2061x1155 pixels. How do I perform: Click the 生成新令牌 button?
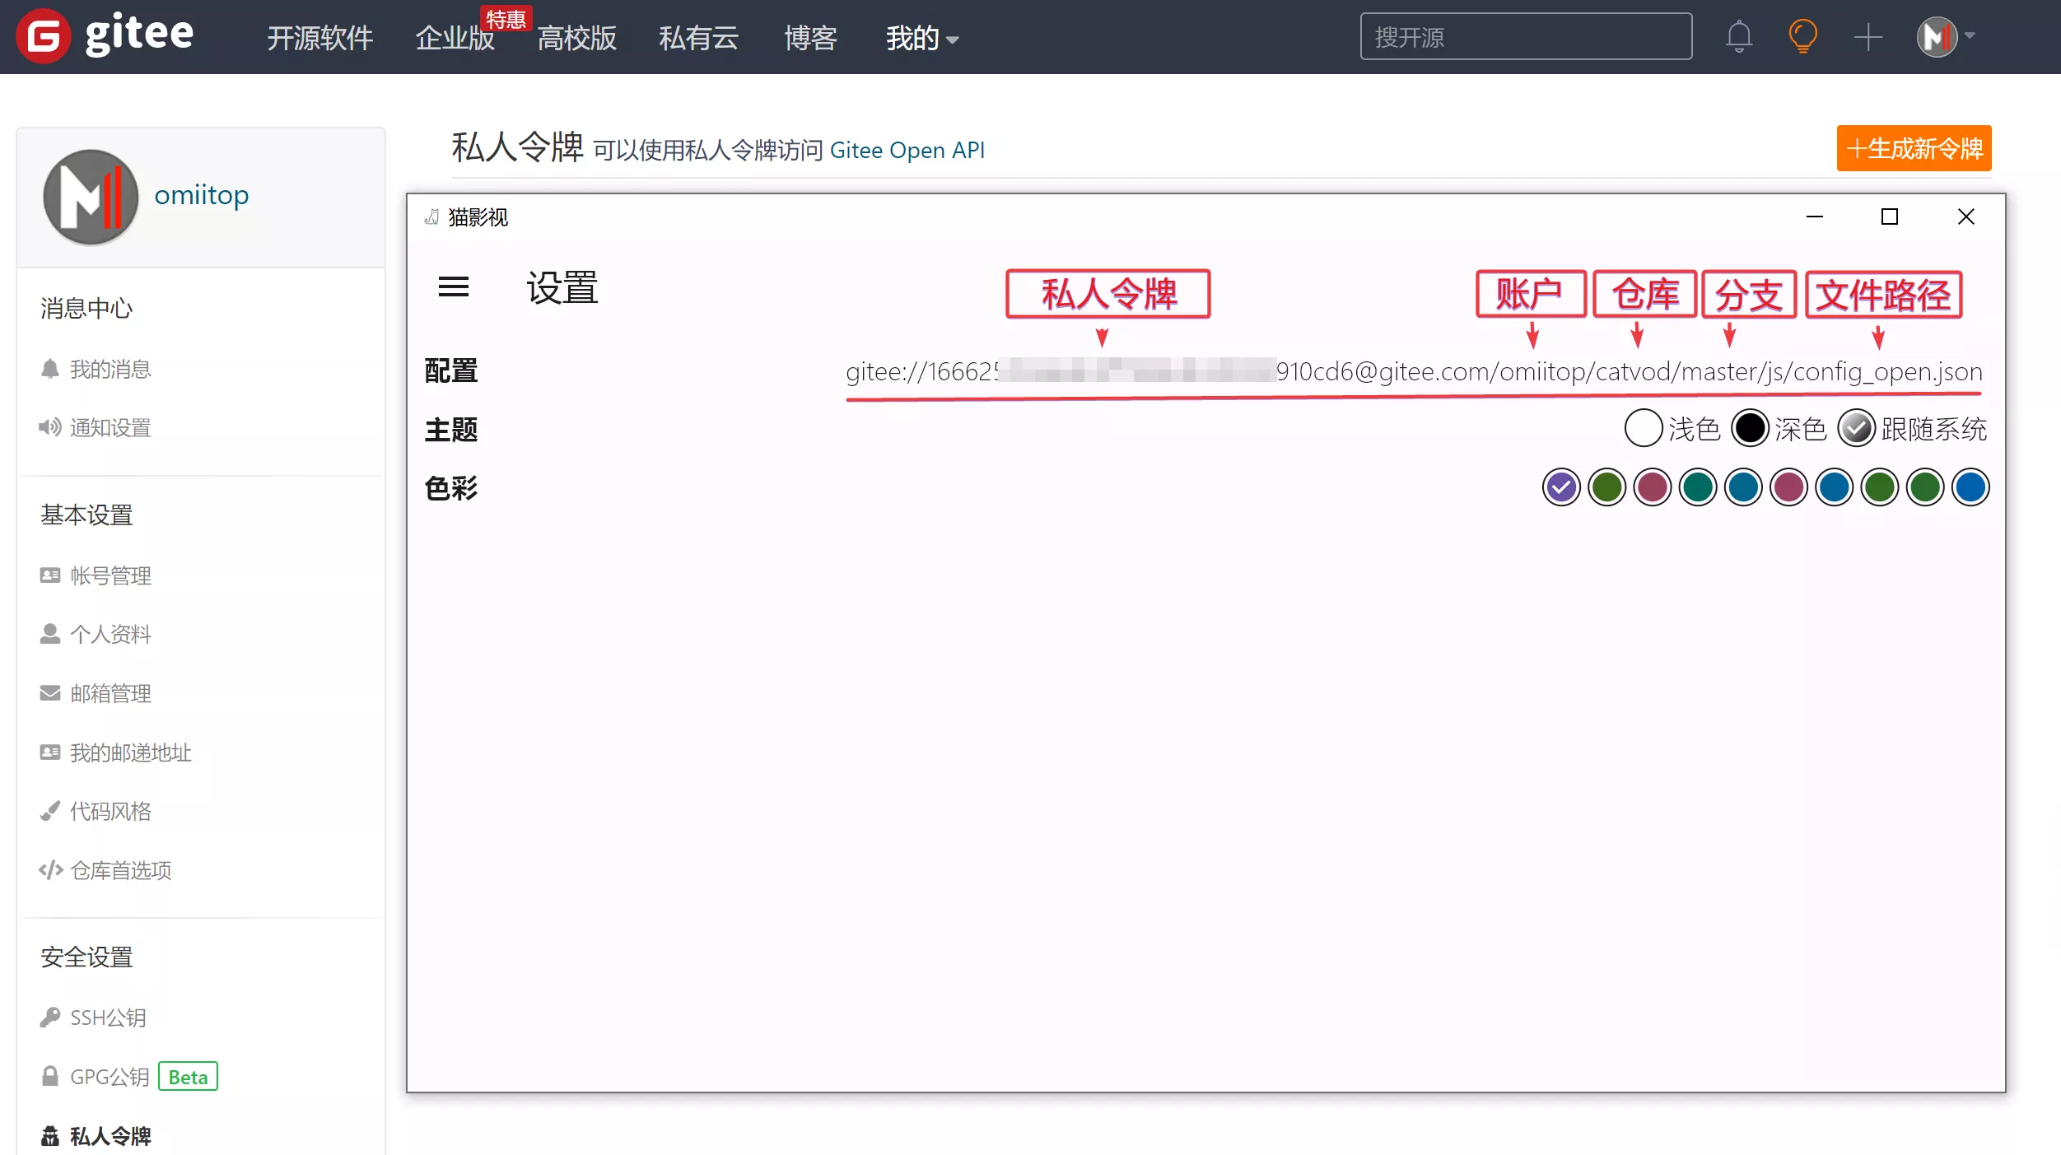[x=1914, y=149]
